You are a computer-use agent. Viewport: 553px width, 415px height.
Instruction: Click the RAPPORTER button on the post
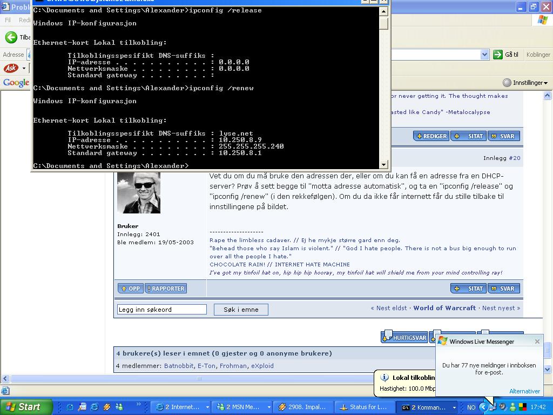(x=166, y=289)
